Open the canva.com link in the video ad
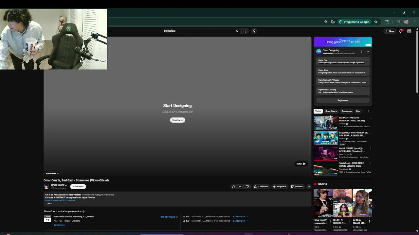This screenshot has width=419, height=235. [177, 112]
